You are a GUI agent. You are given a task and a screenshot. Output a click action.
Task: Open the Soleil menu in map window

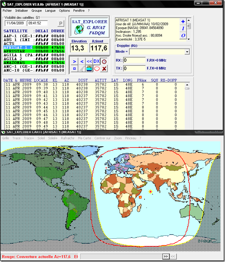click(x=41, y=138)
